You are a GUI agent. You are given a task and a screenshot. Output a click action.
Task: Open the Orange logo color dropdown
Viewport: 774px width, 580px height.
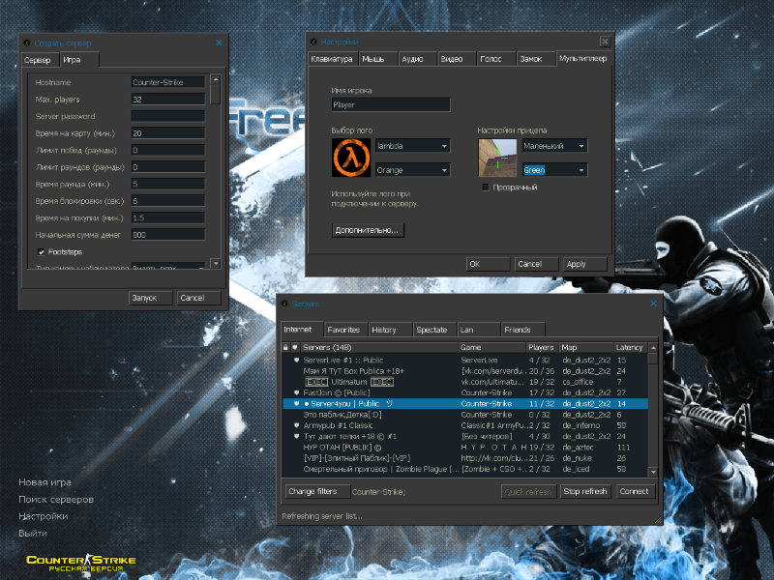click(x=413, y=170)
